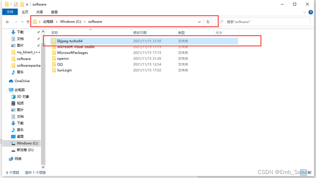
Task: Click Windows (C:) in the address breadcrumb
Action: click(x=71, y=22)
